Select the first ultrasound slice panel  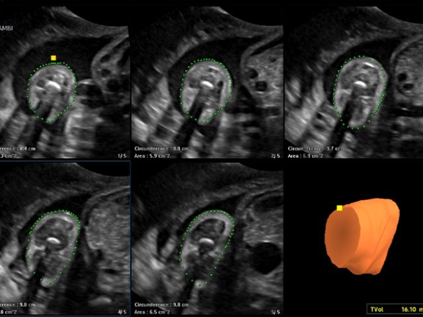(65, 79)
